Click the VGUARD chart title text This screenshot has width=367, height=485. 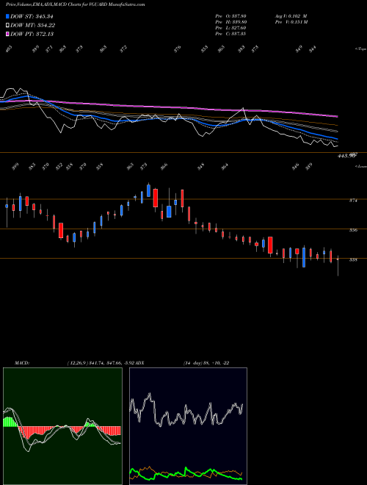[76, 5]
